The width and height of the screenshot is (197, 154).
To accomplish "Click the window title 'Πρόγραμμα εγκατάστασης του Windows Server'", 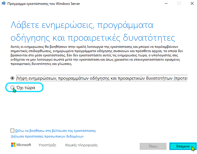I will (x=44, y=4).
